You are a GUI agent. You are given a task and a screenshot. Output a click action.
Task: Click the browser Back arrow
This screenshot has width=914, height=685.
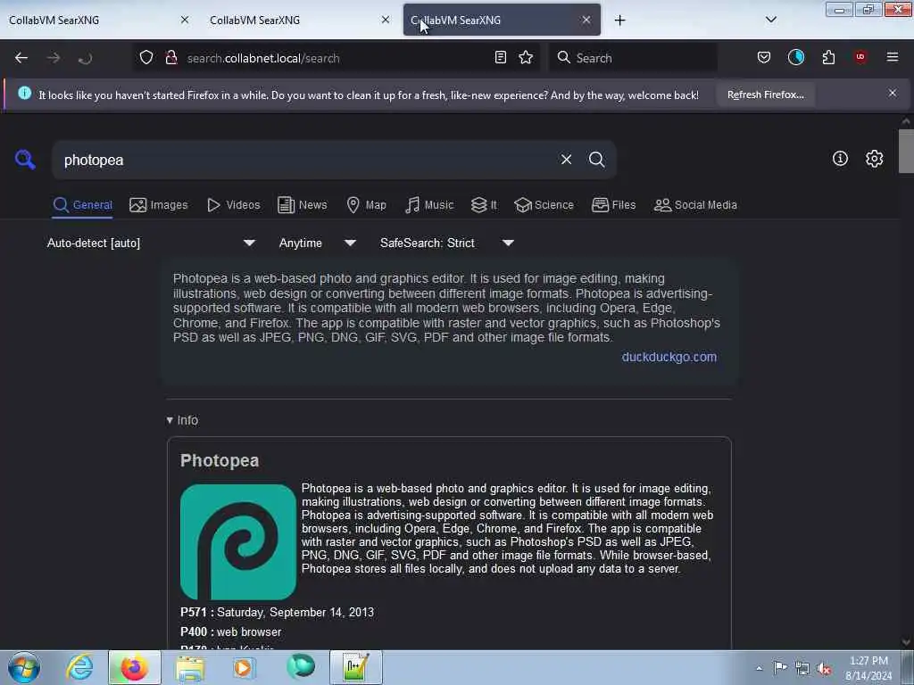click(21, 58)
